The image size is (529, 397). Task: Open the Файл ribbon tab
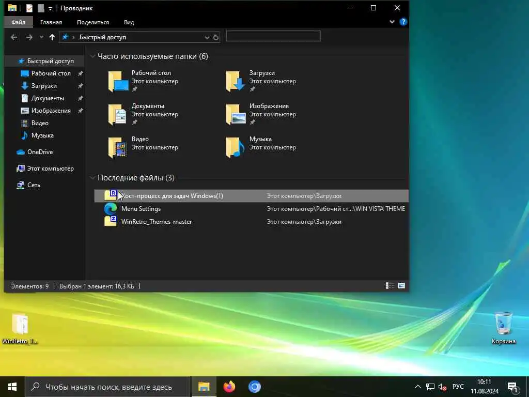18,22
